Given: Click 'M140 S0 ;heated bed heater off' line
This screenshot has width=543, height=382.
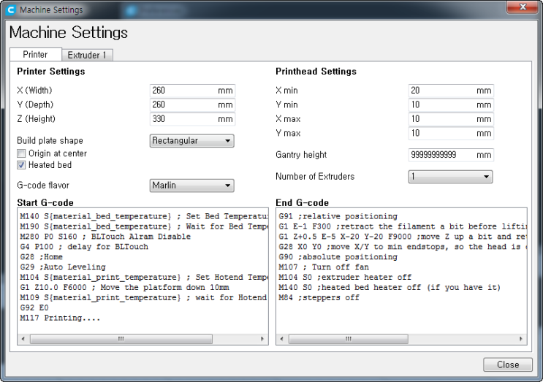Looking at the screenshot, I should 390,288.
